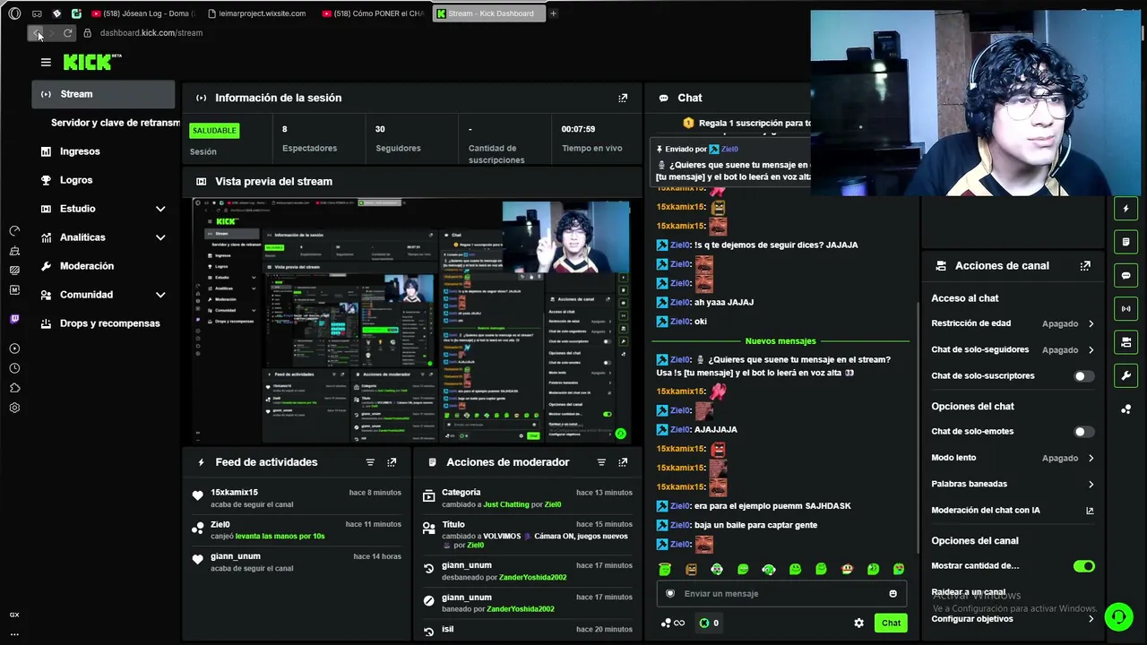This screenshot has width=1147, height=645.
Task: Click in the Enviar un mensaje field
Action: pyautogui.click(x=780, y=593)
